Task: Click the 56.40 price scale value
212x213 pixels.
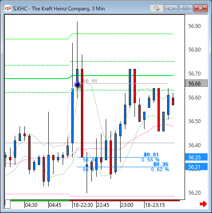Action: 195,145
